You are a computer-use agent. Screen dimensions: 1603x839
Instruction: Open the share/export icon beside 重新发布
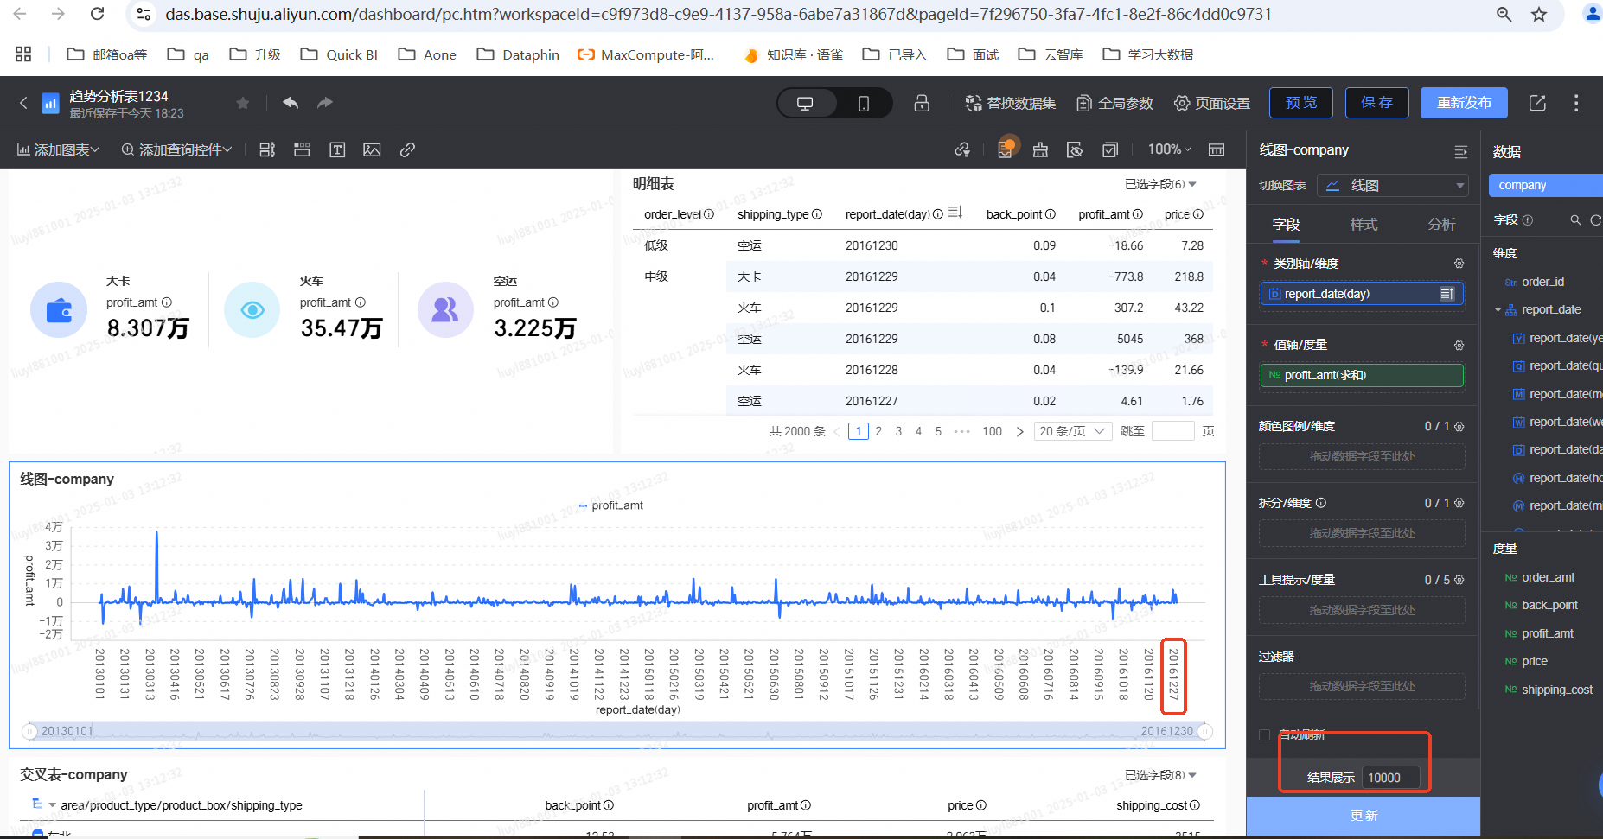[1537, 103]
